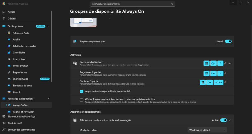Click the main content vertical scrollbar
The image size is (252, 134).
251,53
